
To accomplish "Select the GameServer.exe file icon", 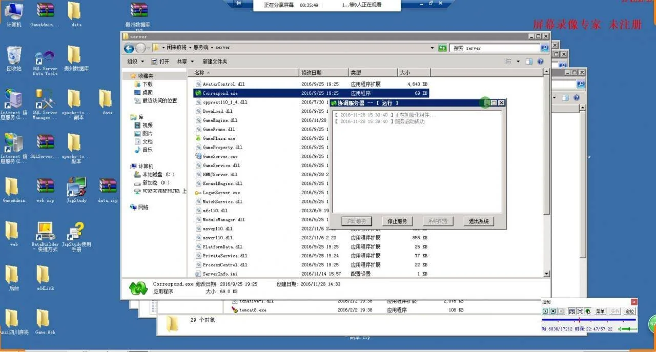I will coord(198,156).
